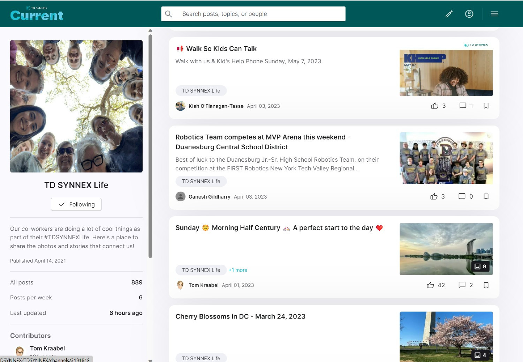Bookmark the Robotics Team post
Screen dimensions: 523x362
(486, 196)
